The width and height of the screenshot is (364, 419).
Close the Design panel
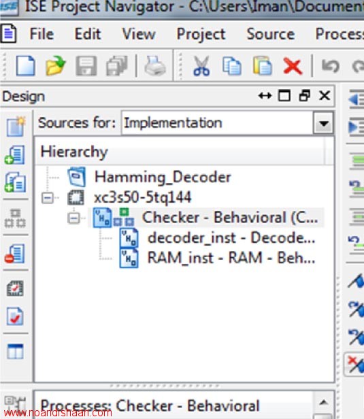(x=325, y=95)
